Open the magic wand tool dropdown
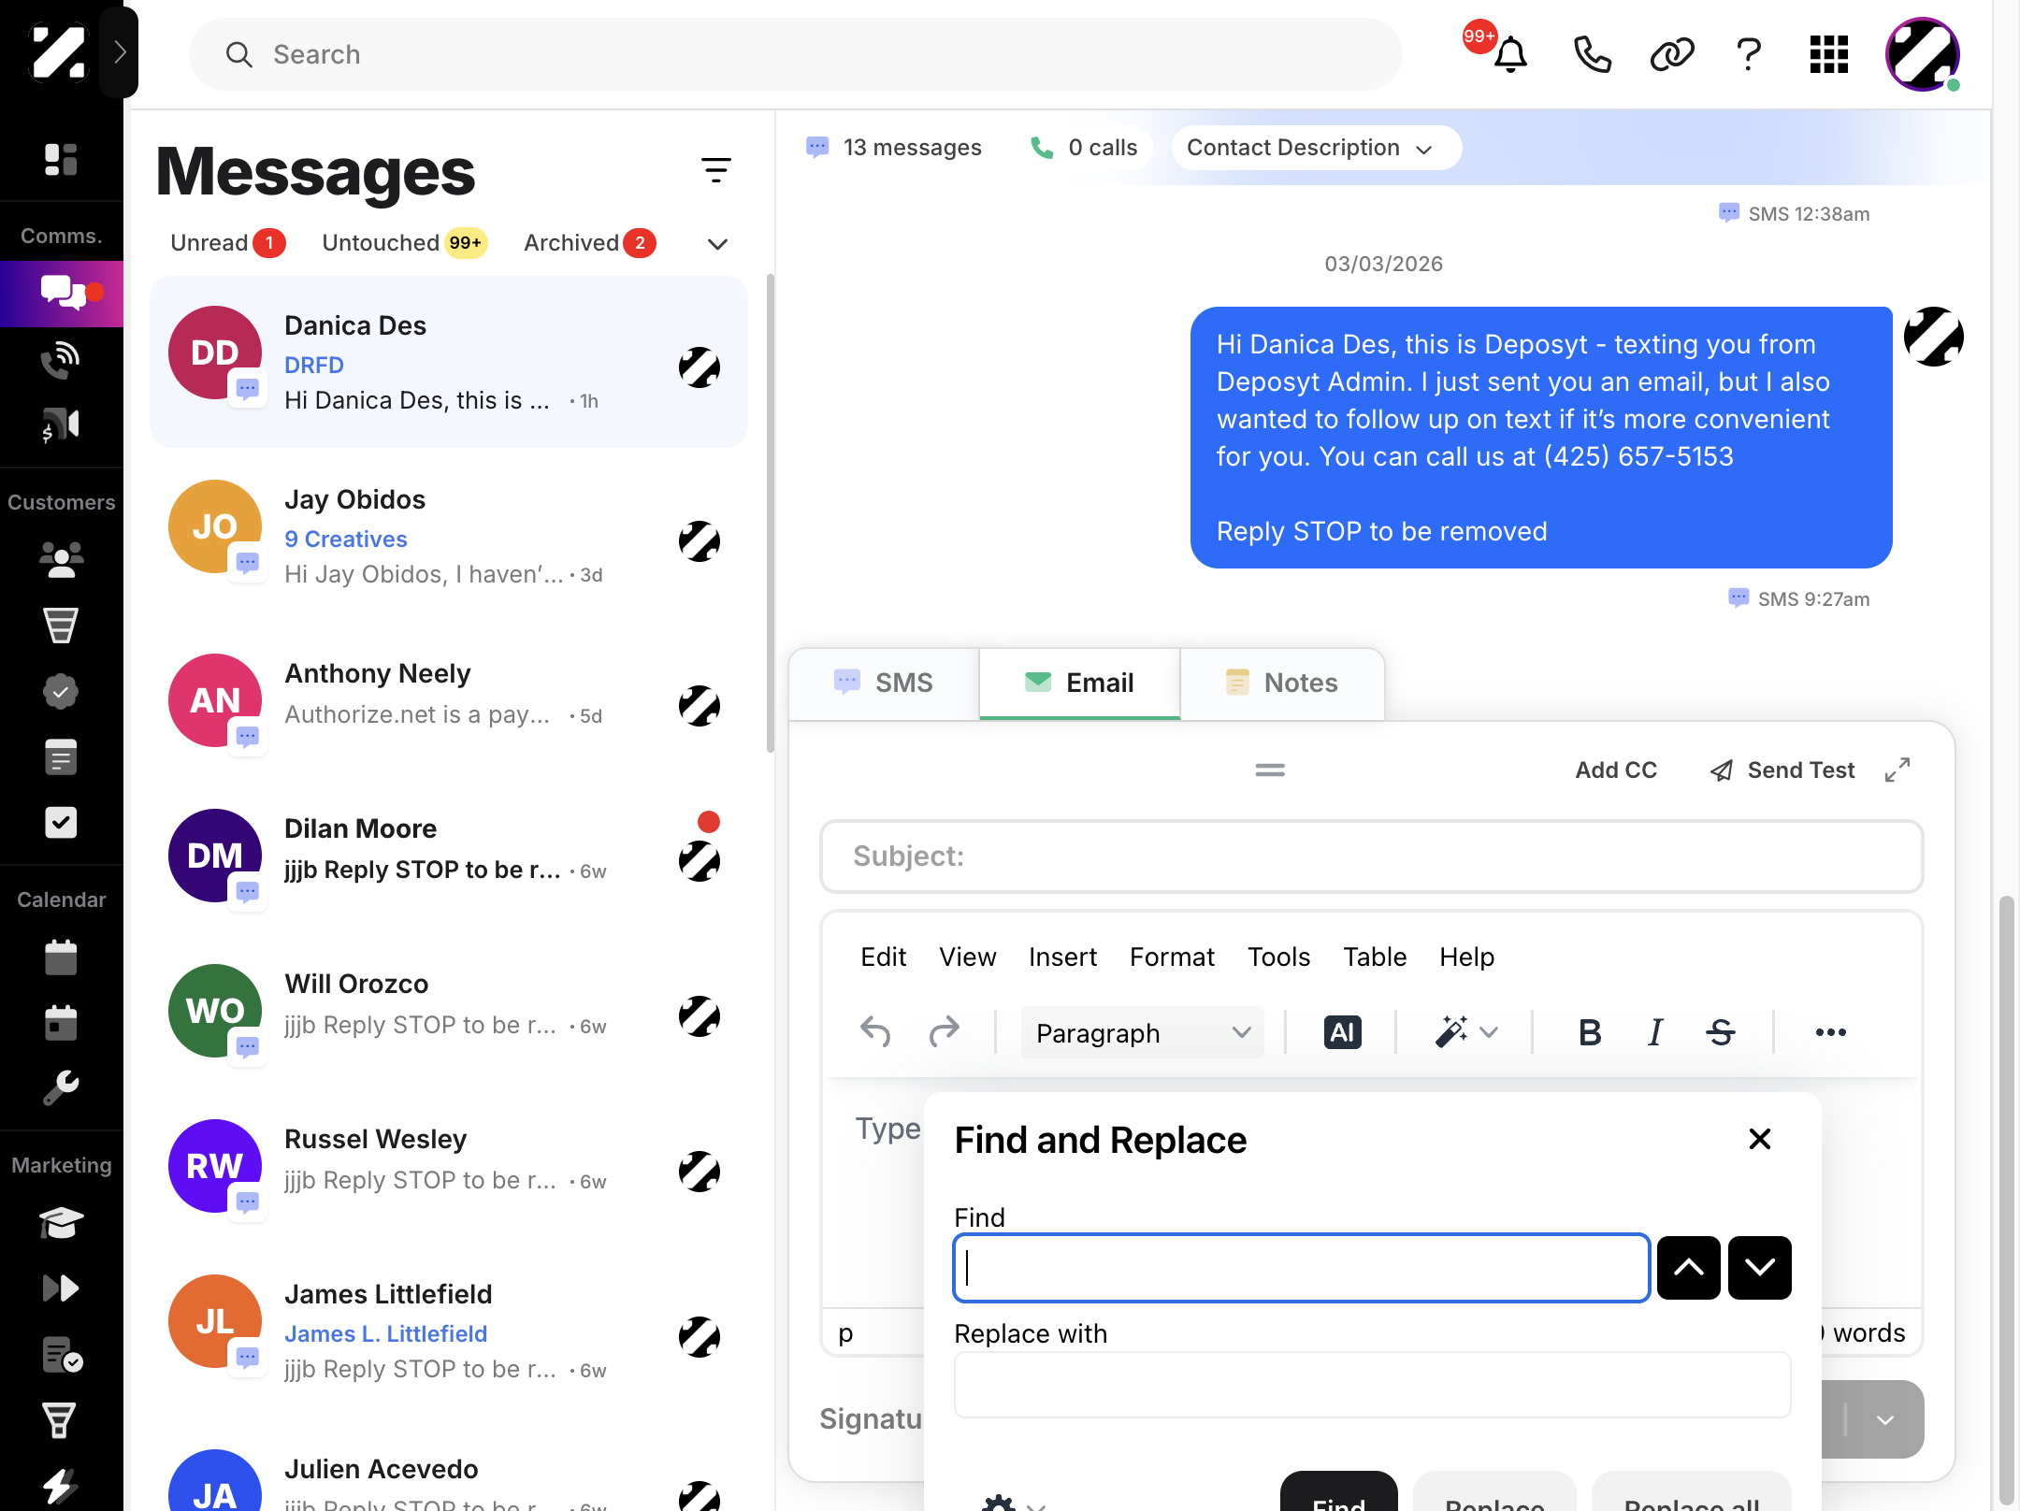 (1466, 1032)
